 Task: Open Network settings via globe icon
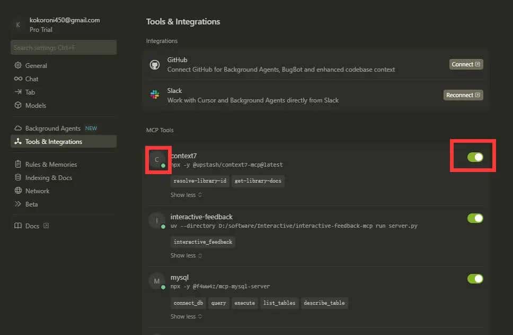18,191
